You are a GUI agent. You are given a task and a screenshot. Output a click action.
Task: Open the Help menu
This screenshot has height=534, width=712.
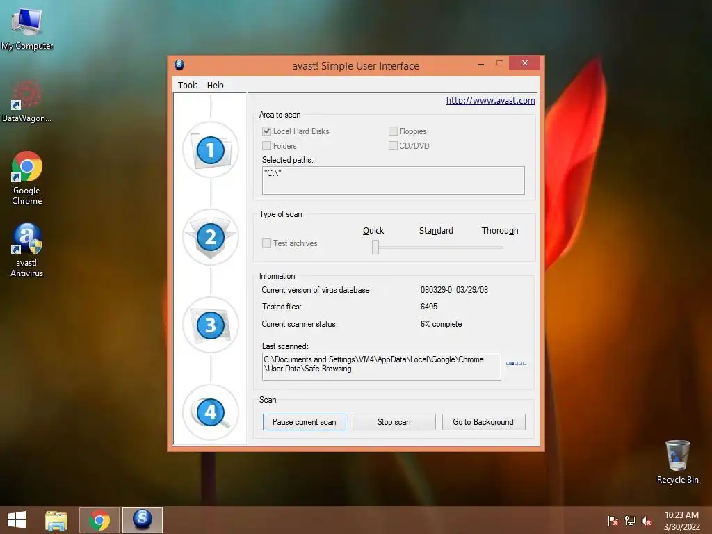tap(216, 85)
